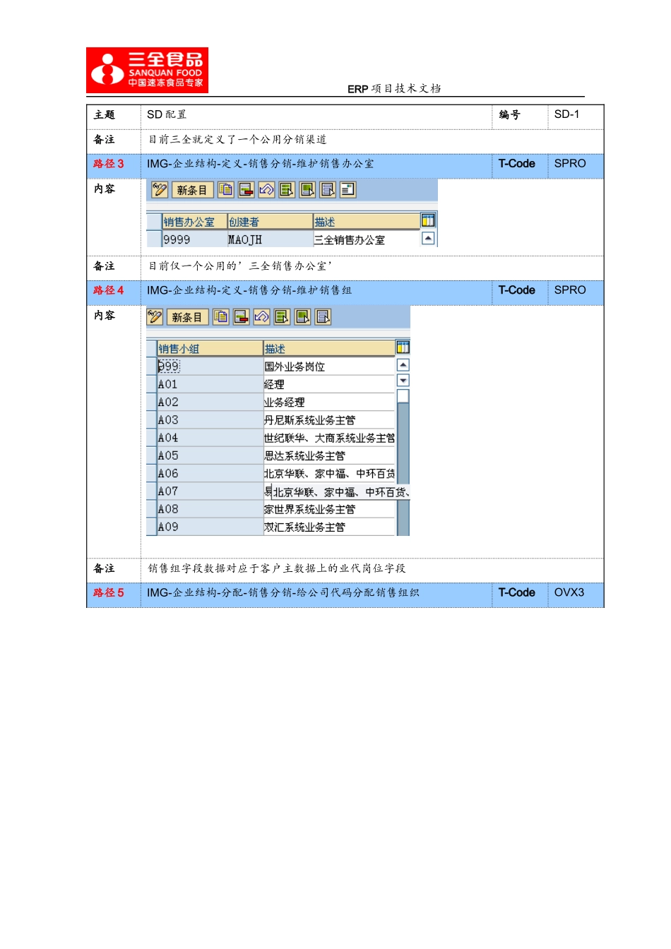671x949 pixels.
Task: Click the SD-1 document number
Action: tap(566, 114)
